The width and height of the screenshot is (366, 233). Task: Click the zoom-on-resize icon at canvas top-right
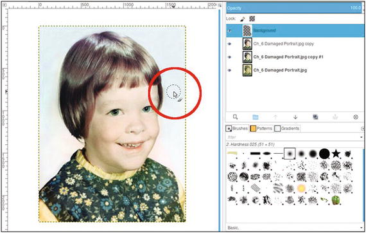pyautogui.click(x=220, y=5)
